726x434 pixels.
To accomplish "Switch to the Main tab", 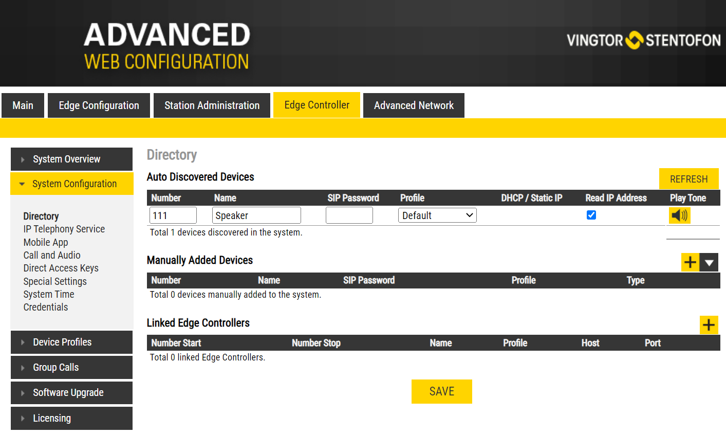I will [23, 105].
